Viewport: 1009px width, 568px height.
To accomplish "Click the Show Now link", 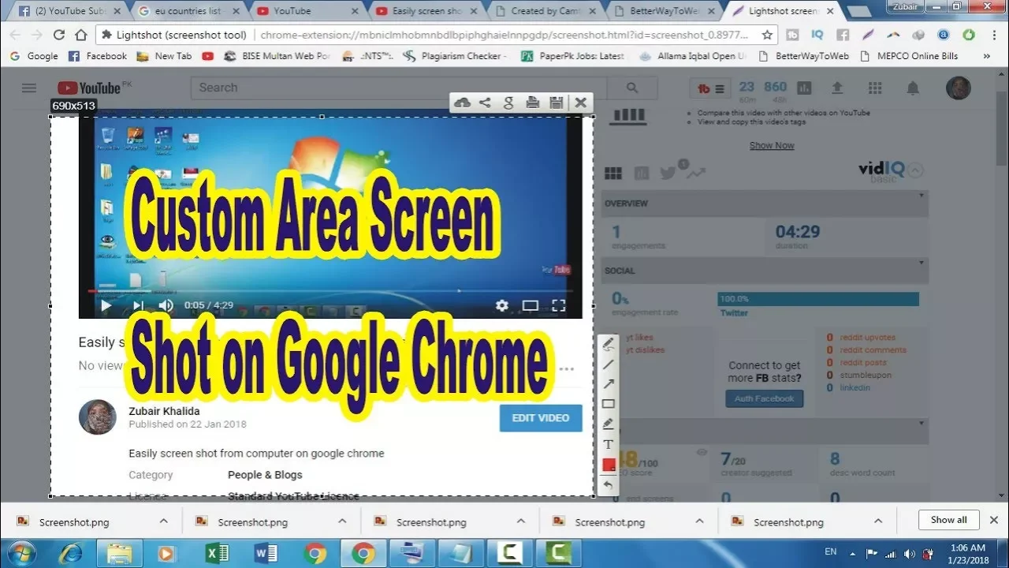I will pos(772,145).
